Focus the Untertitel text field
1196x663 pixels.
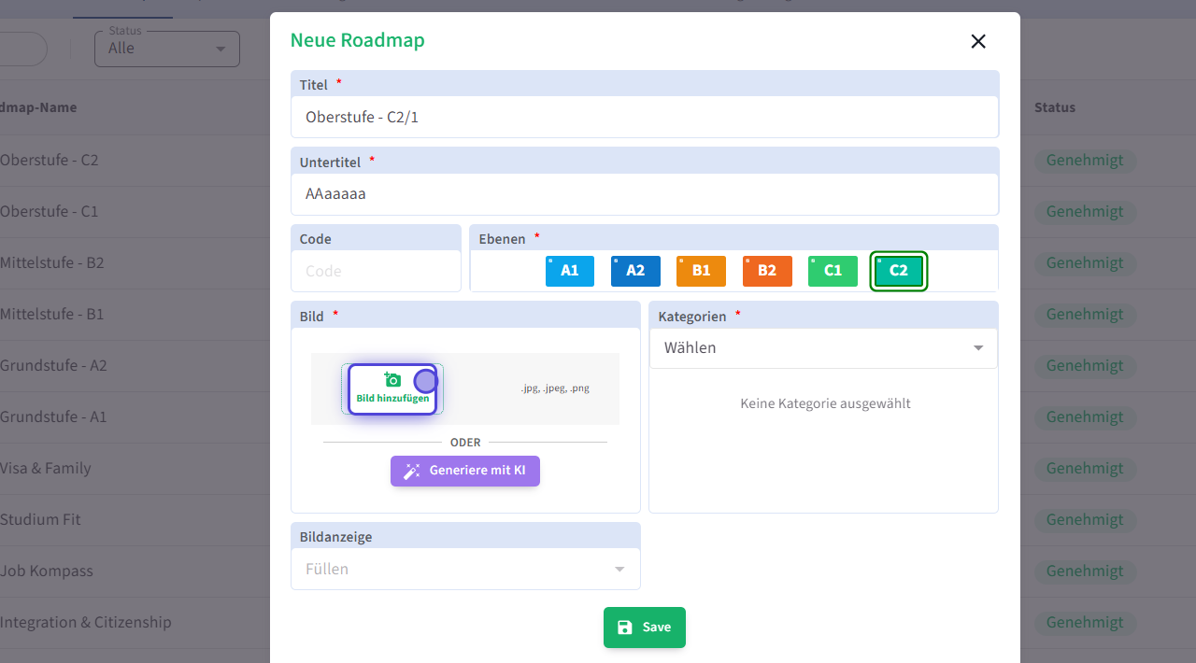tap(644, 194)
